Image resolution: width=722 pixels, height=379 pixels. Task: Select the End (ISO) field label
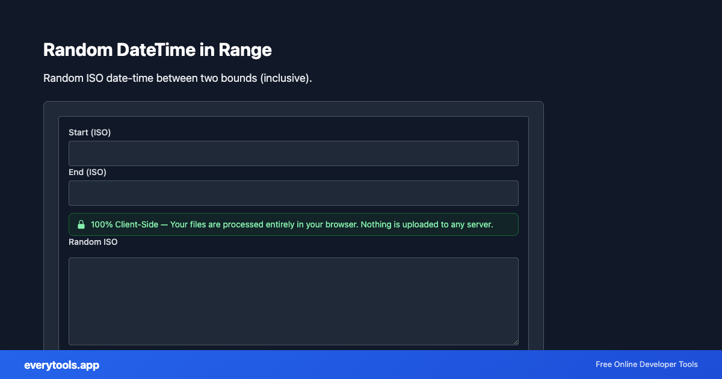(x=88, y=172)
